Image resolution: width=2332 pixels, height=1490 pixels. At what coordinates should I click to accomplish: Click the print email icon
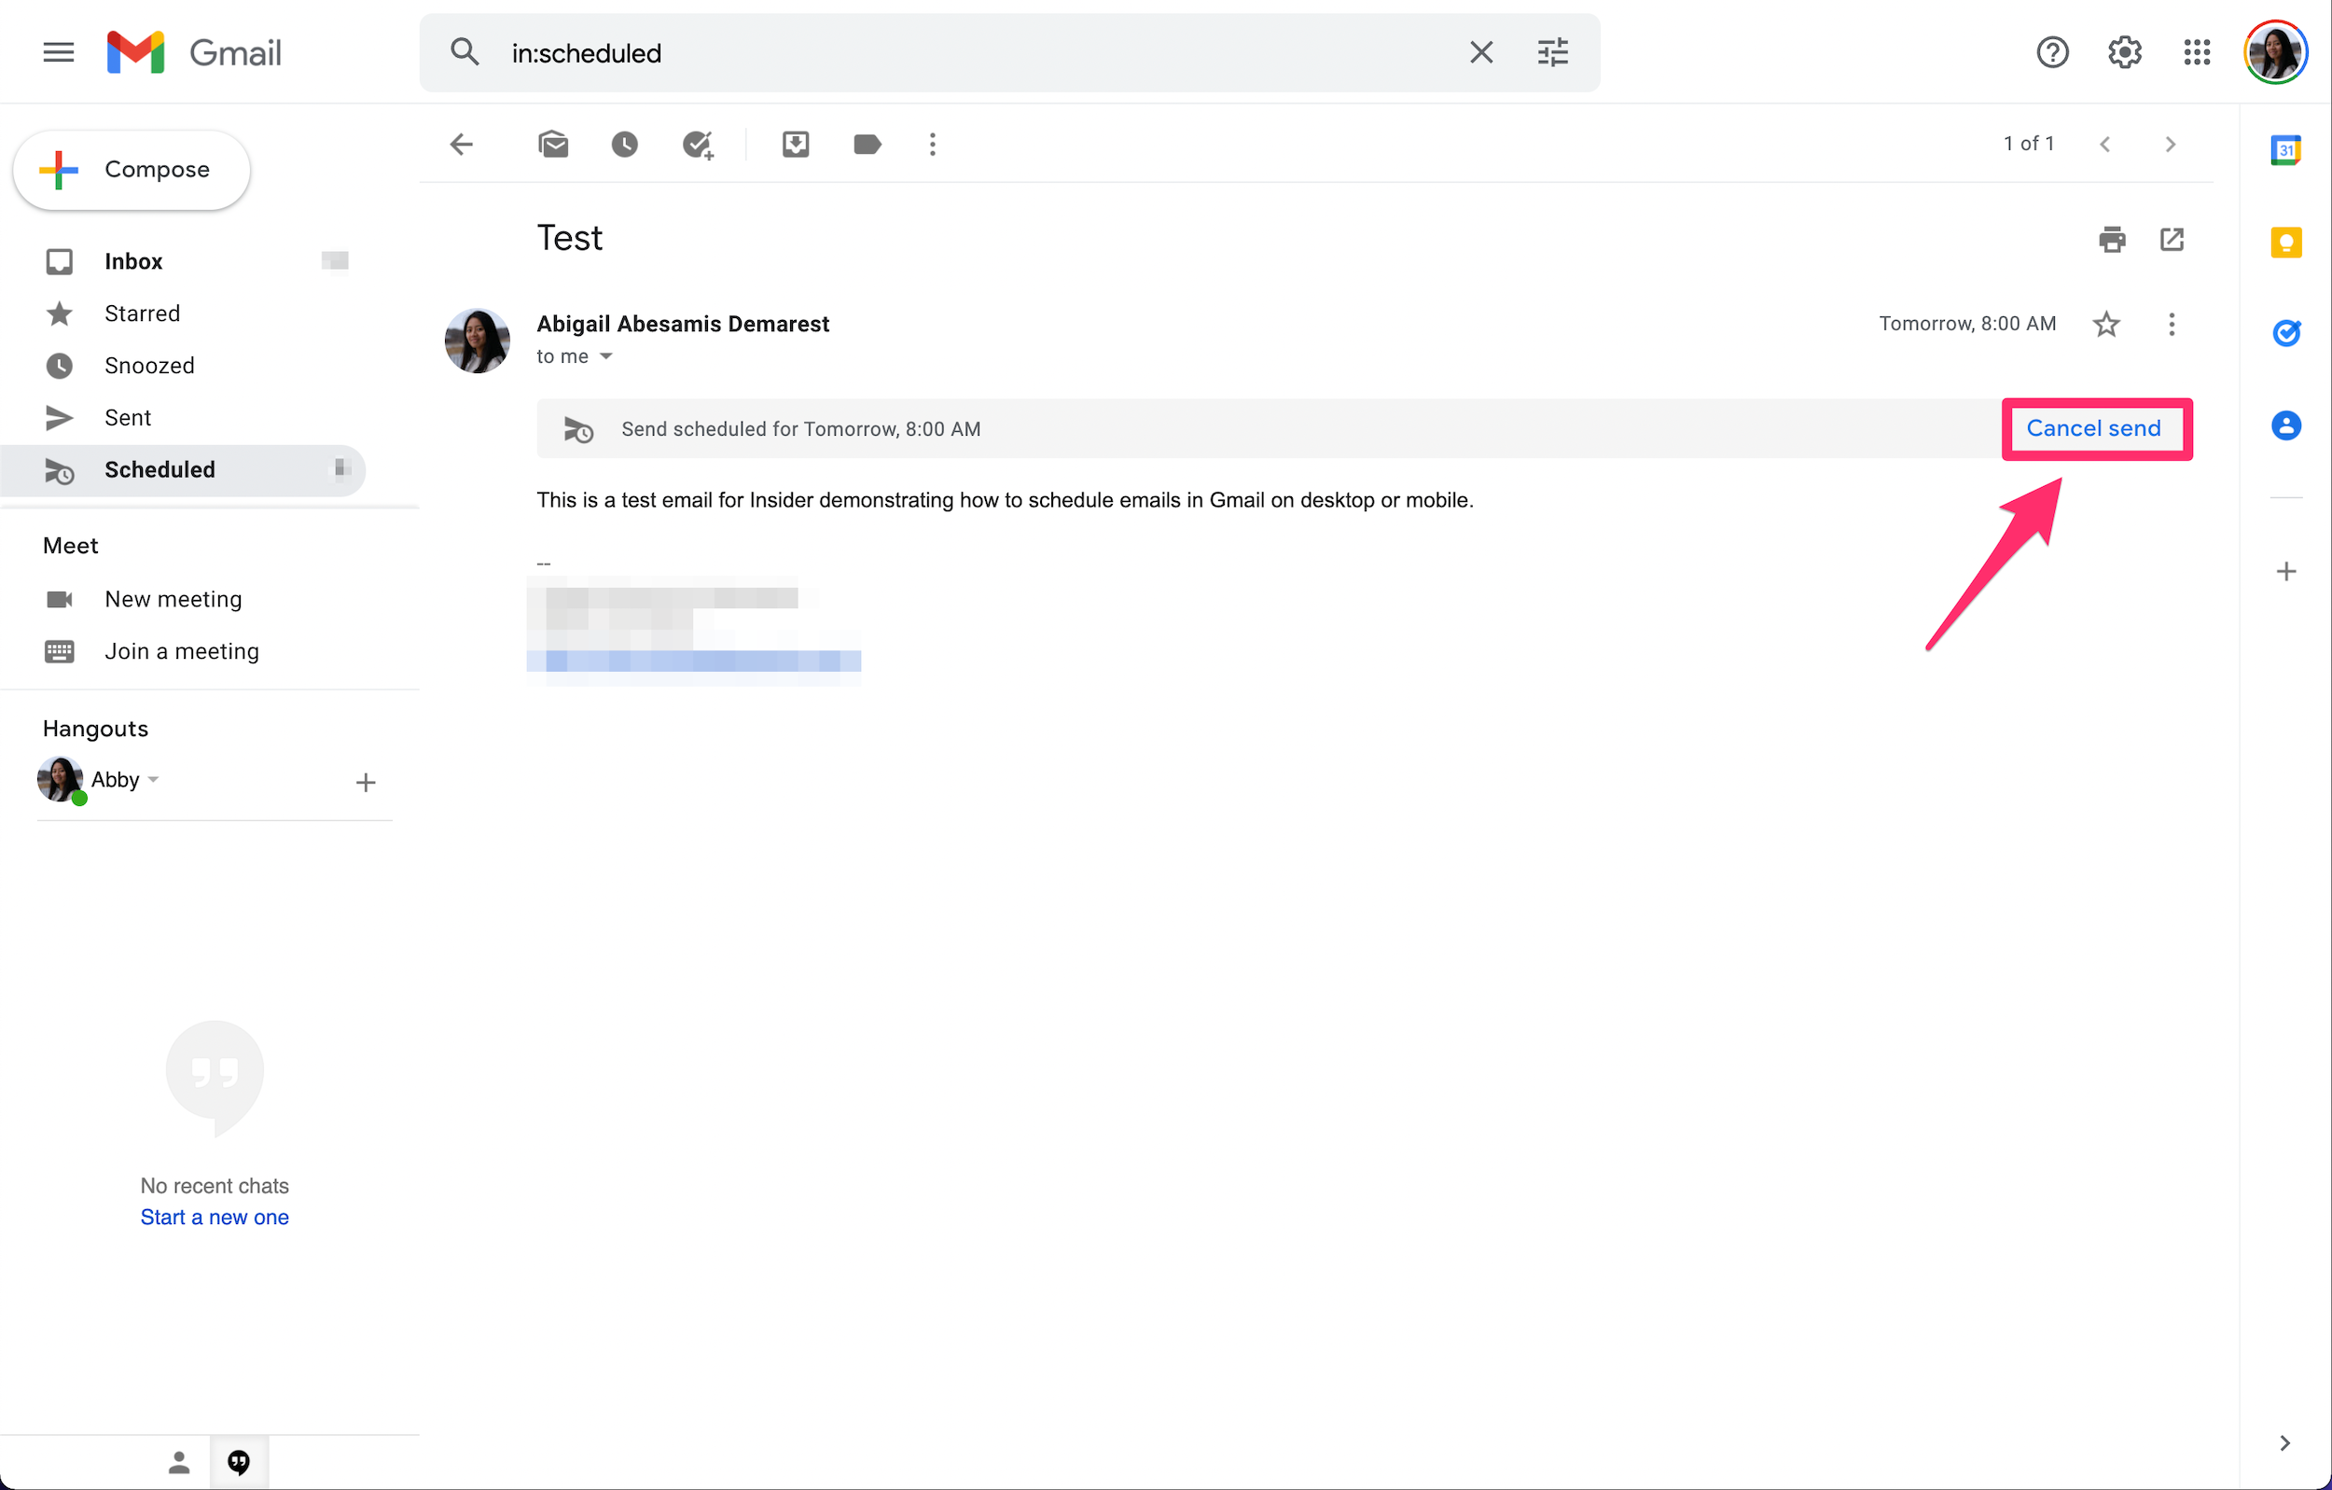point(2111,238)
